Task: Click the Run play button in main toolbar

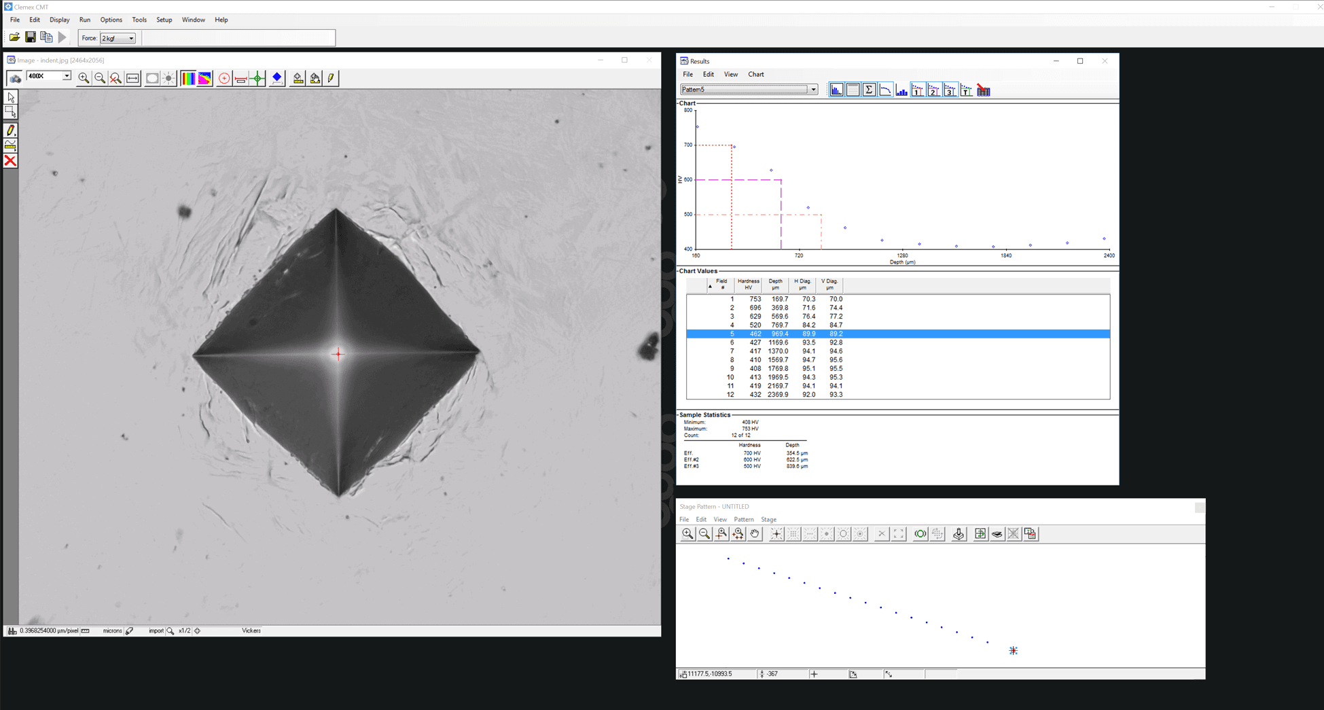Action: [x=62, y=37]
